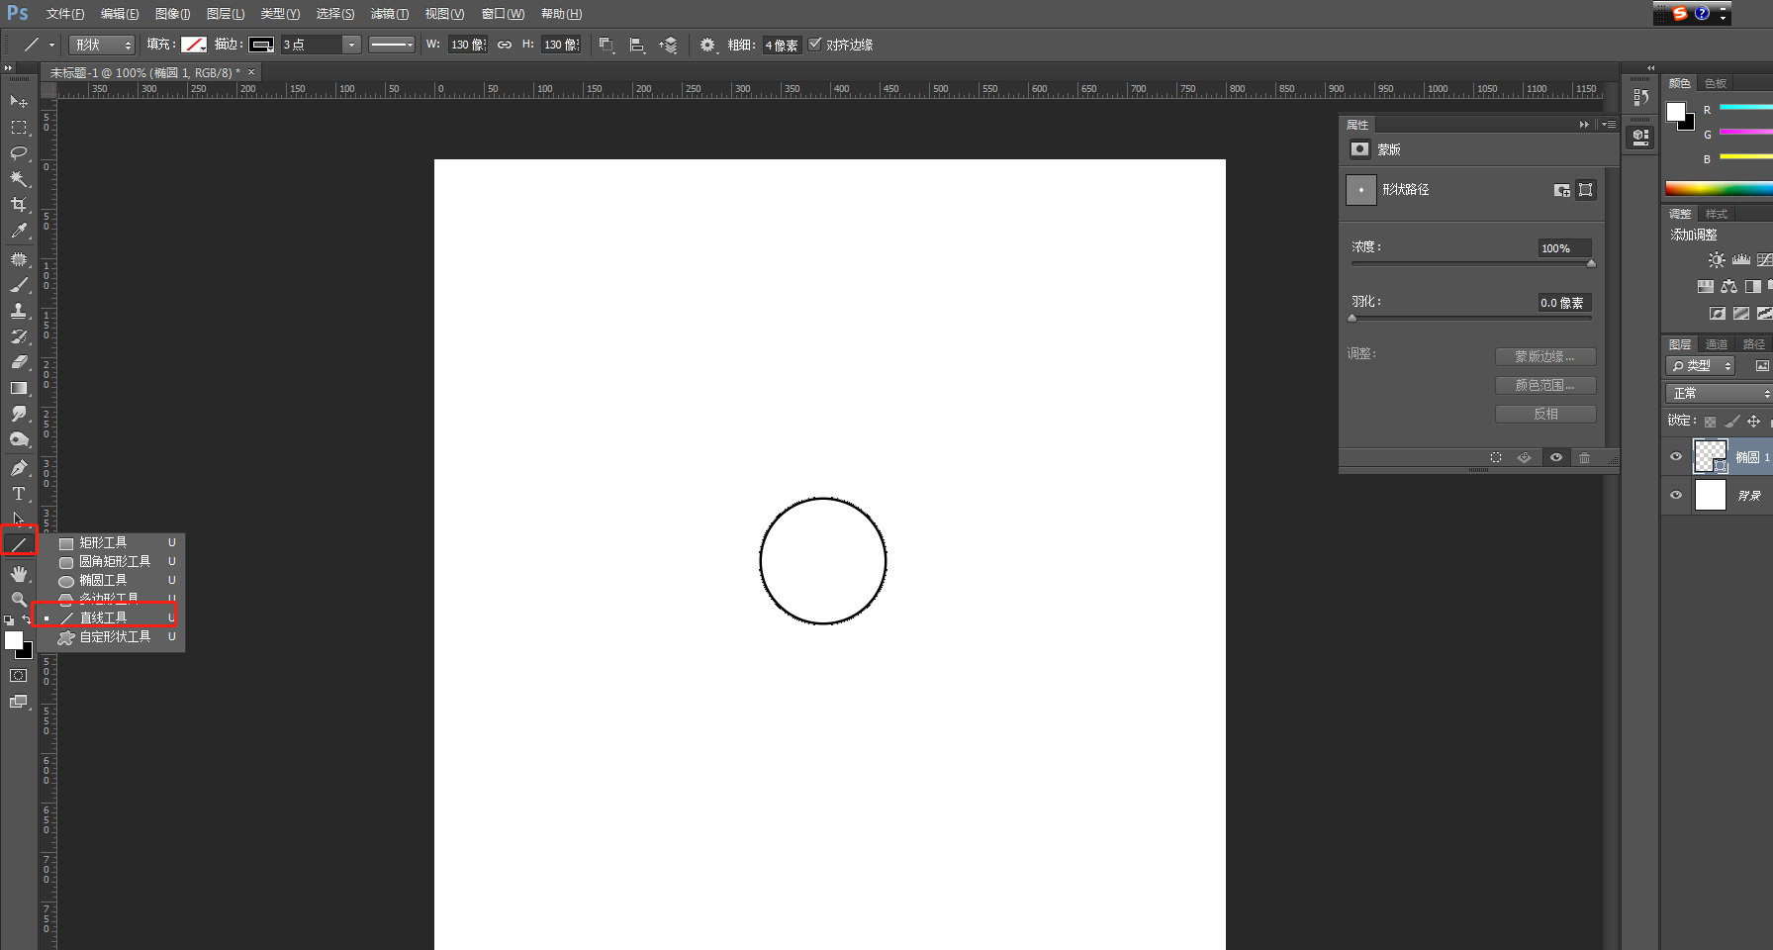Screen dimensions: 1773x950
Task: Select the Dodge tool
Action: point(18,439)
